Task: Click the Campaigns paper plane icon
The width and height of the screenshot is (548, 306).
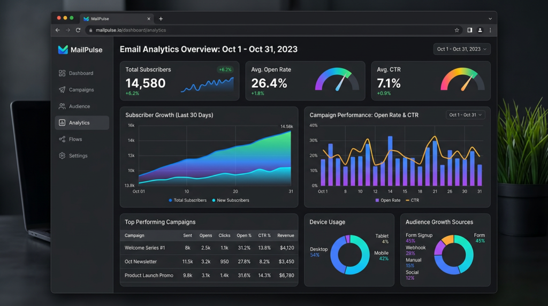Action: [x=62, y=90]
